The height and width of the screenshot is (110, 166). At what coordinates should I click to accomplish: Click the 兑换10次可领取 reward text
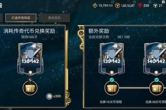(x=111, y=102)
